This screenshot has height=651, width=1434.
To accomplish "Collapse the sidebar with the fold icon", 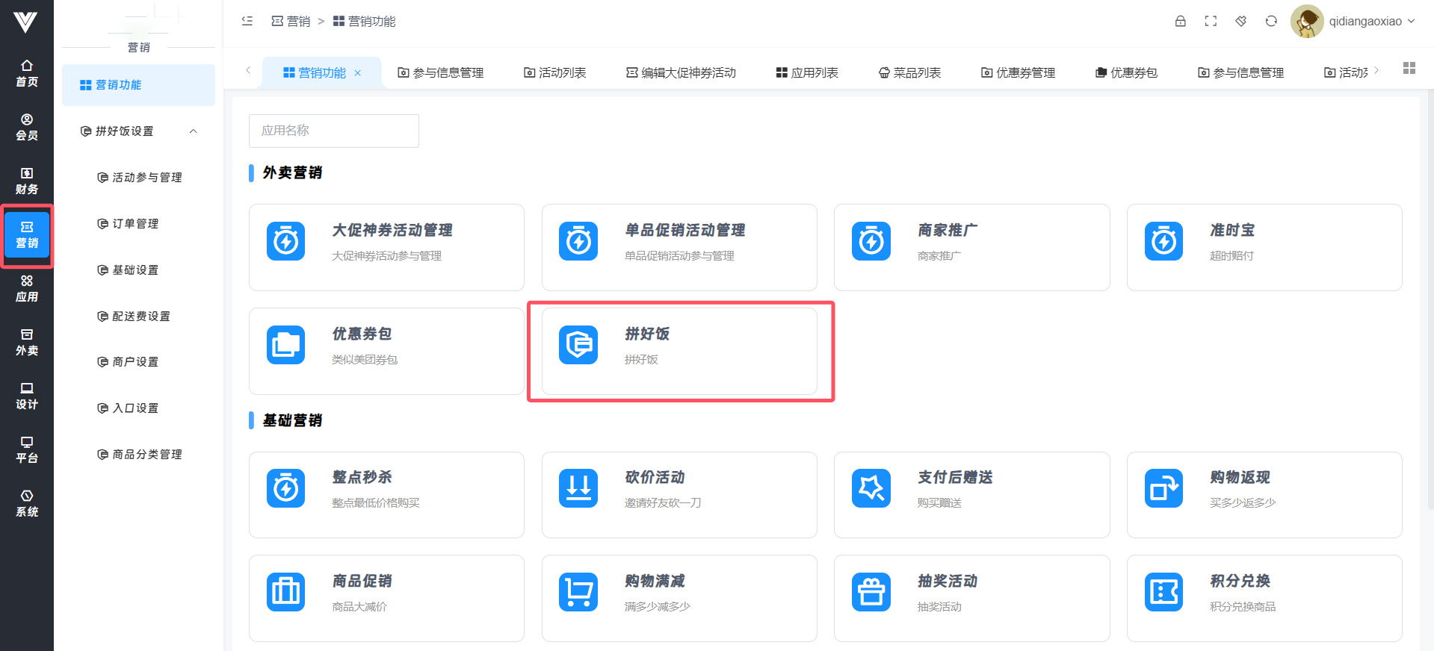I will click(247, 21).
